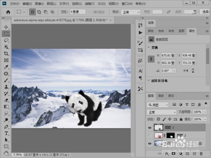Hide the background layer eye icon
211x158 pixels.
[x=150, y=144]
